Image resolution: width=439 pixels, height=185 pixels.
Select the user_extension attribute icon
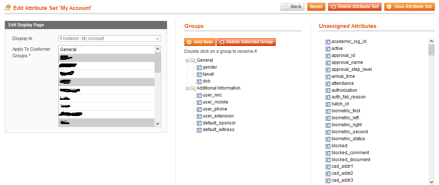coord(199,116)
